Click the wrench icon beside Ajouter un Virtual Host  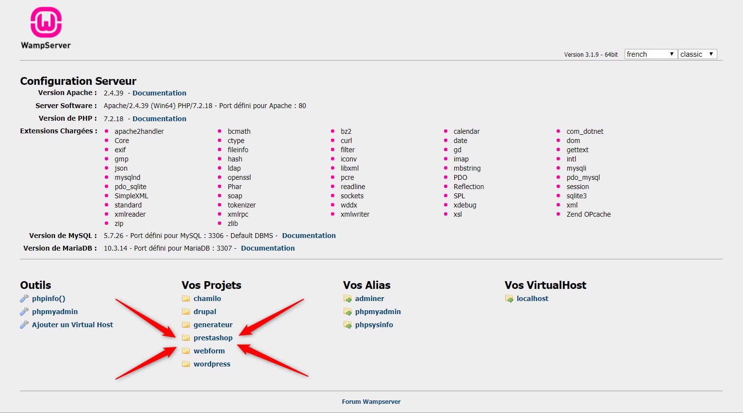coord(24,325)
